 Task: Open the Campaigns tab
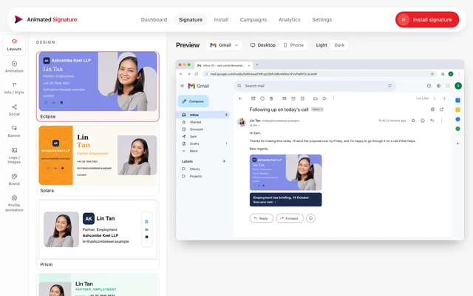coord(253,20)
